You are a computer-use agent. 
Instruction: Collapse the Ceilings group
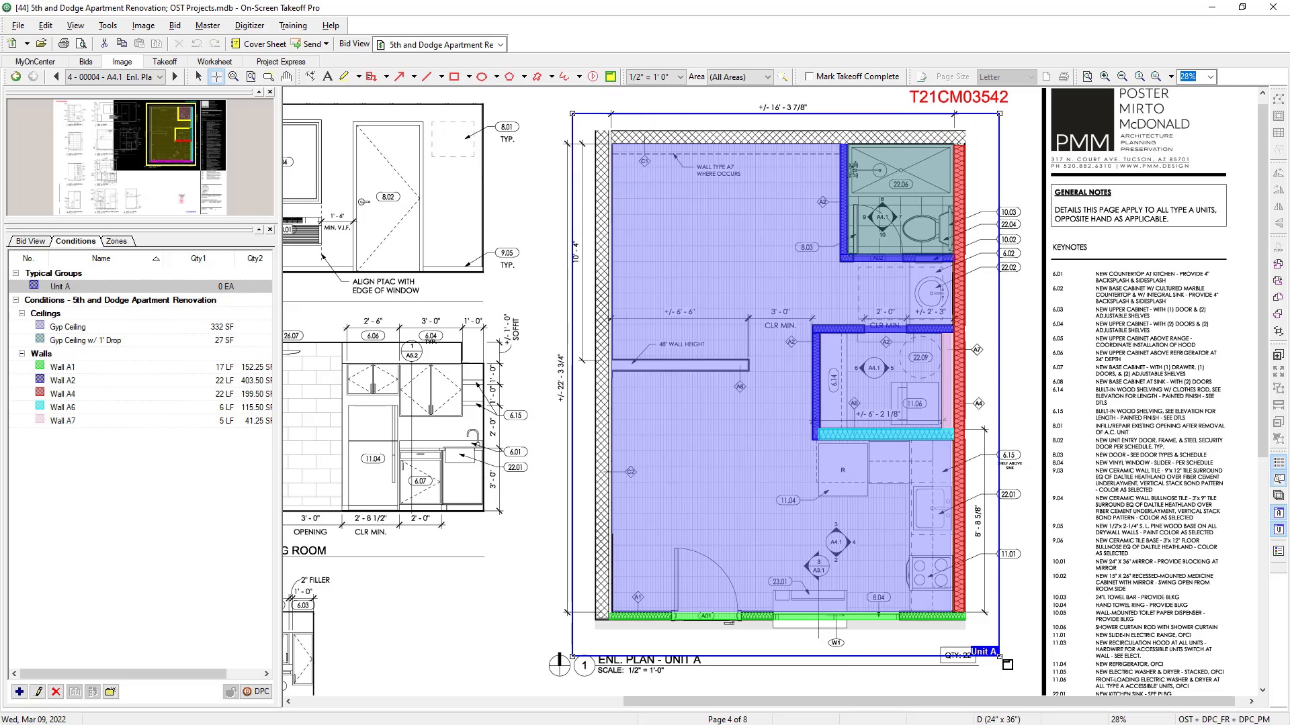click(21, 313)
